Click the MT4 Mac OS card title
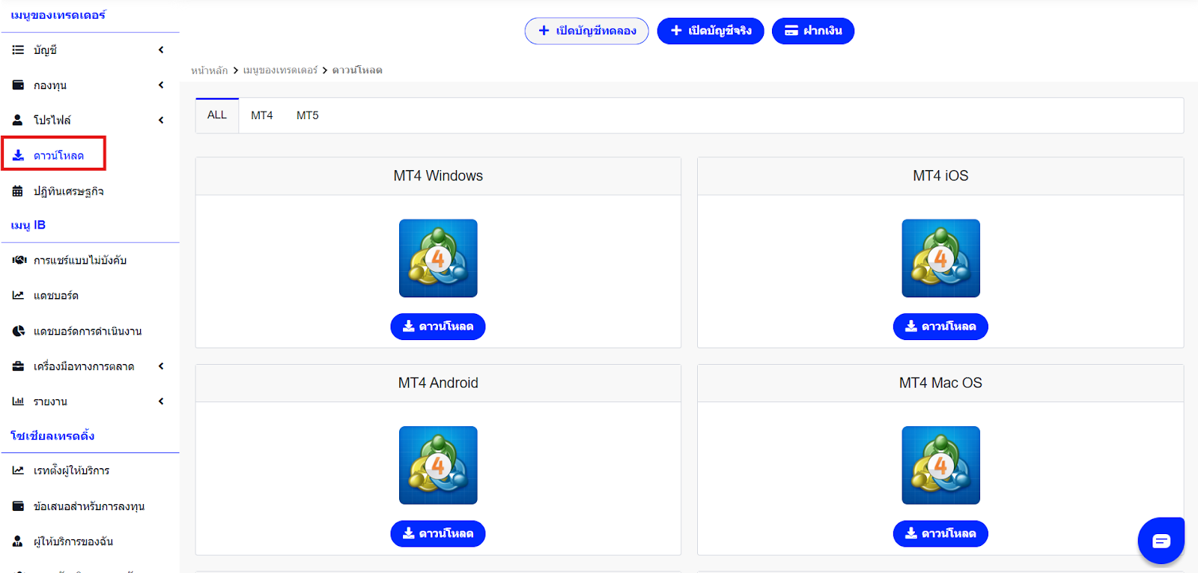This screenshot has height=573, width=1198. click(x=940, y=383)
